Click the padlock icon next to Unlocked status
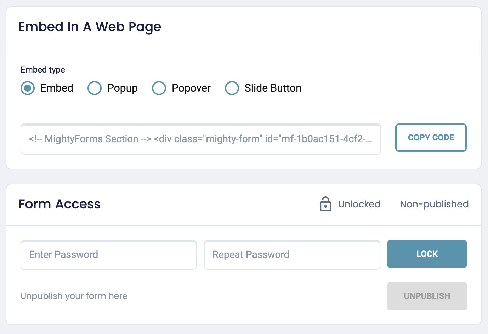This screenshot has height=334, width=488. click(x=325, y=204)
